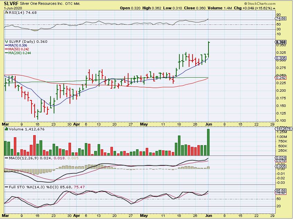Click the 1412676 volume axis tag
Image resolution: width=294 pixels, height=220 pixels.
284,129
